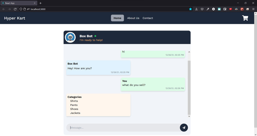257x136 pixels.
Task: Click the teal floppy disk extension icon
Action: point(219,9)
